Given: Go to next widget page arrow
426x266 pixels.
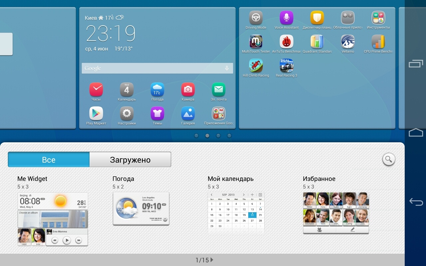Looking at the screenshot, I should click(212, 260).
